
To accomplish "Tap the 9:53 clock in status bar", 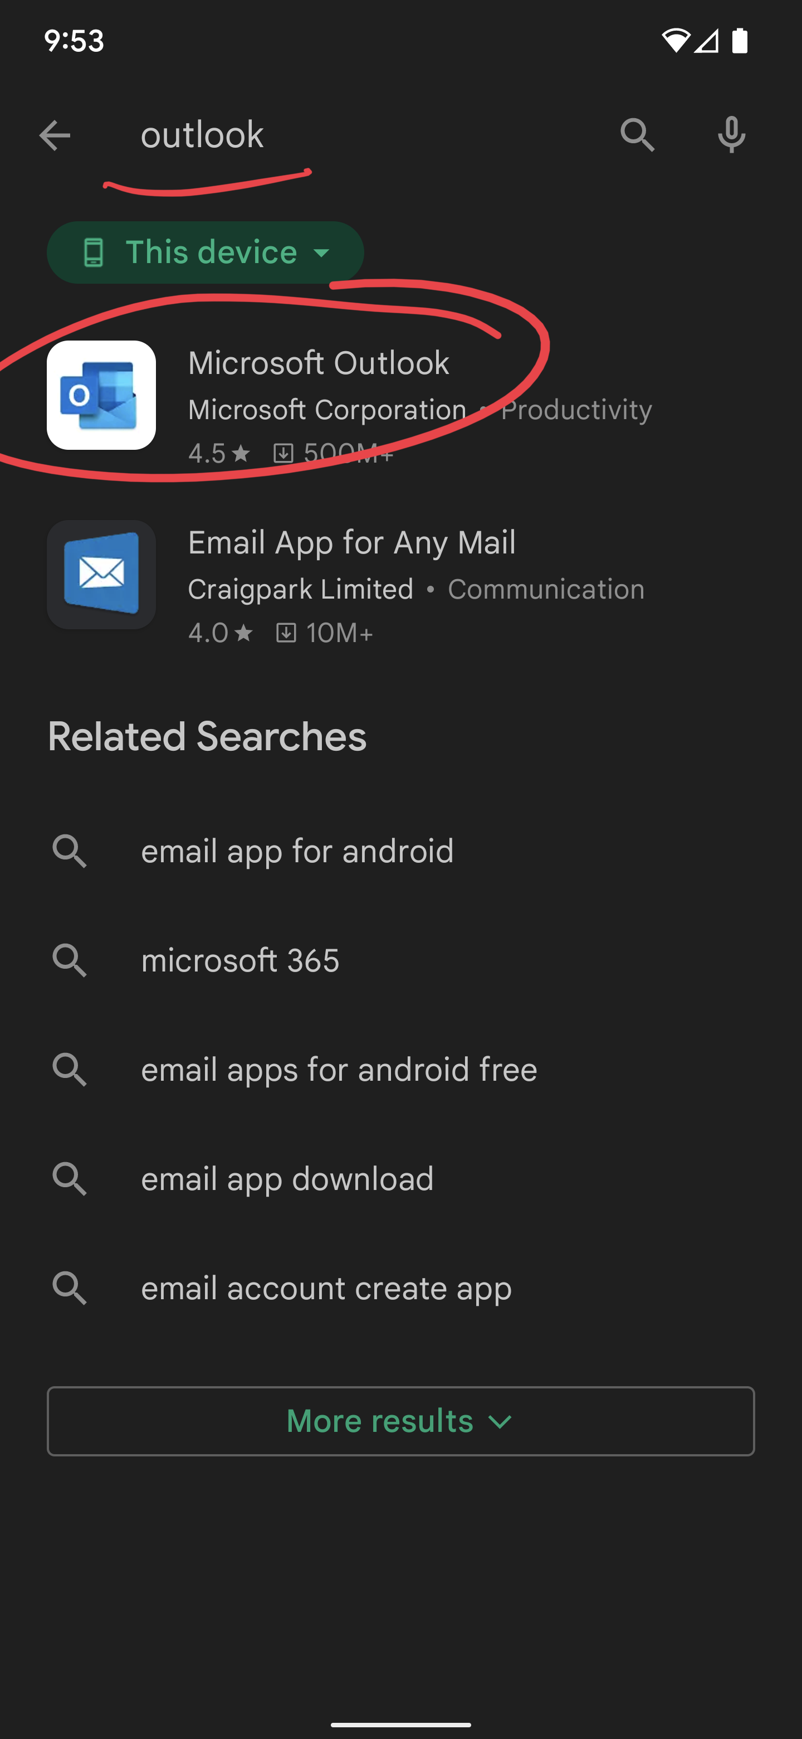I will pyautogui.click(x=74, y=41).
